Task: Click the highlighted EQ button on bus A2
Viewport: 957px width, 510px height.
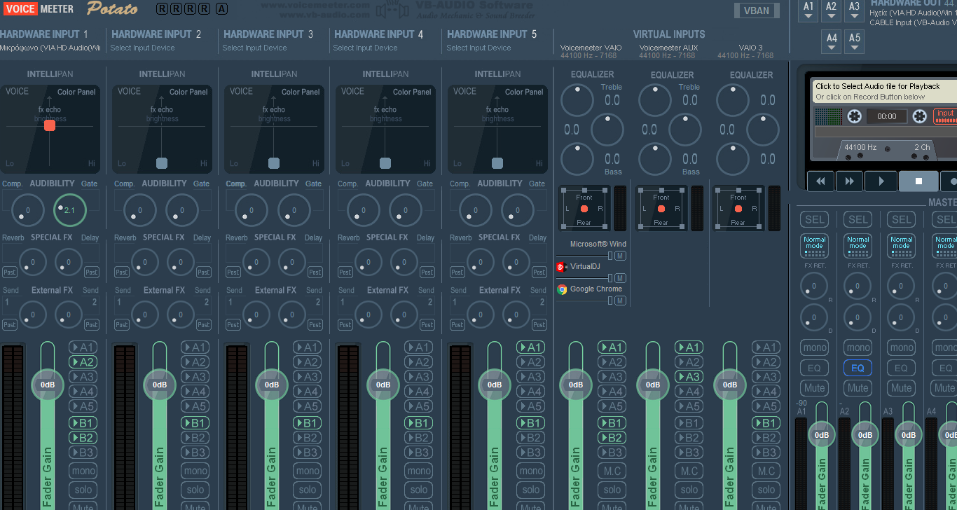Action: pyautogui.click(x=858, y=368)
